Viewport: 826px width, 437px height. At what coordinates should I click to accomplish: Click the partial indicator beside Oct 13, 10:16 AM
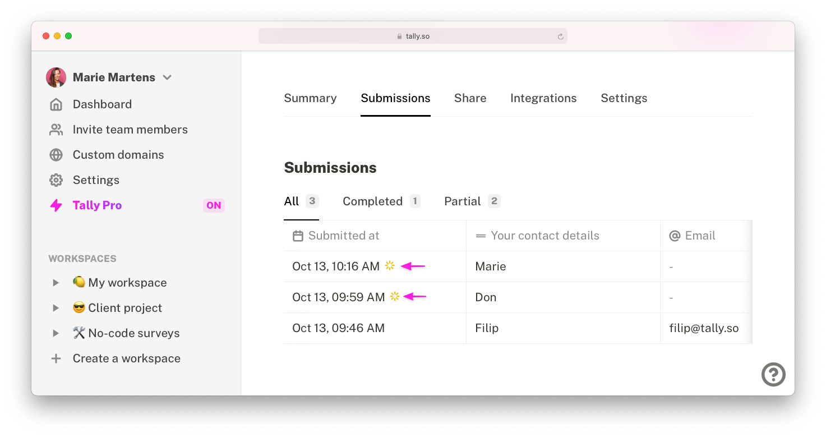(x=390, y=266)
